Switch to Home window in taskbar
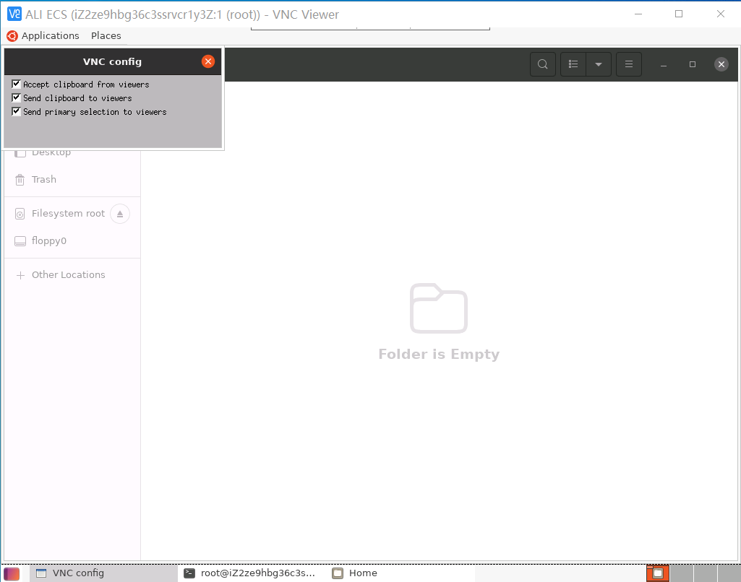741x582 pixels. tap(402, 573)
